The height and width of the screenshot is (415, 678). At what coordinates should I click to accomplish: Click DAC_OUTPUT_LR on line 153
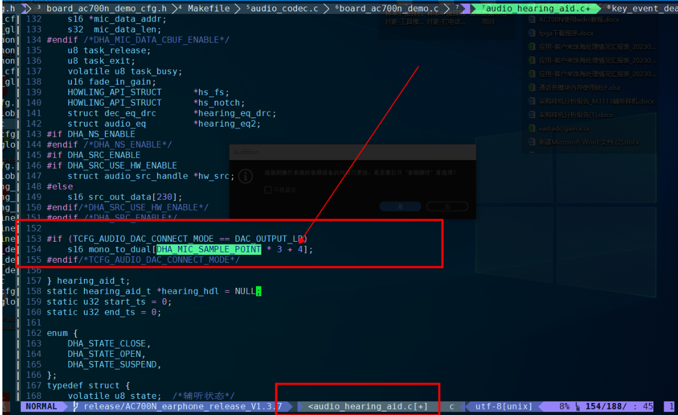(269, 239)
